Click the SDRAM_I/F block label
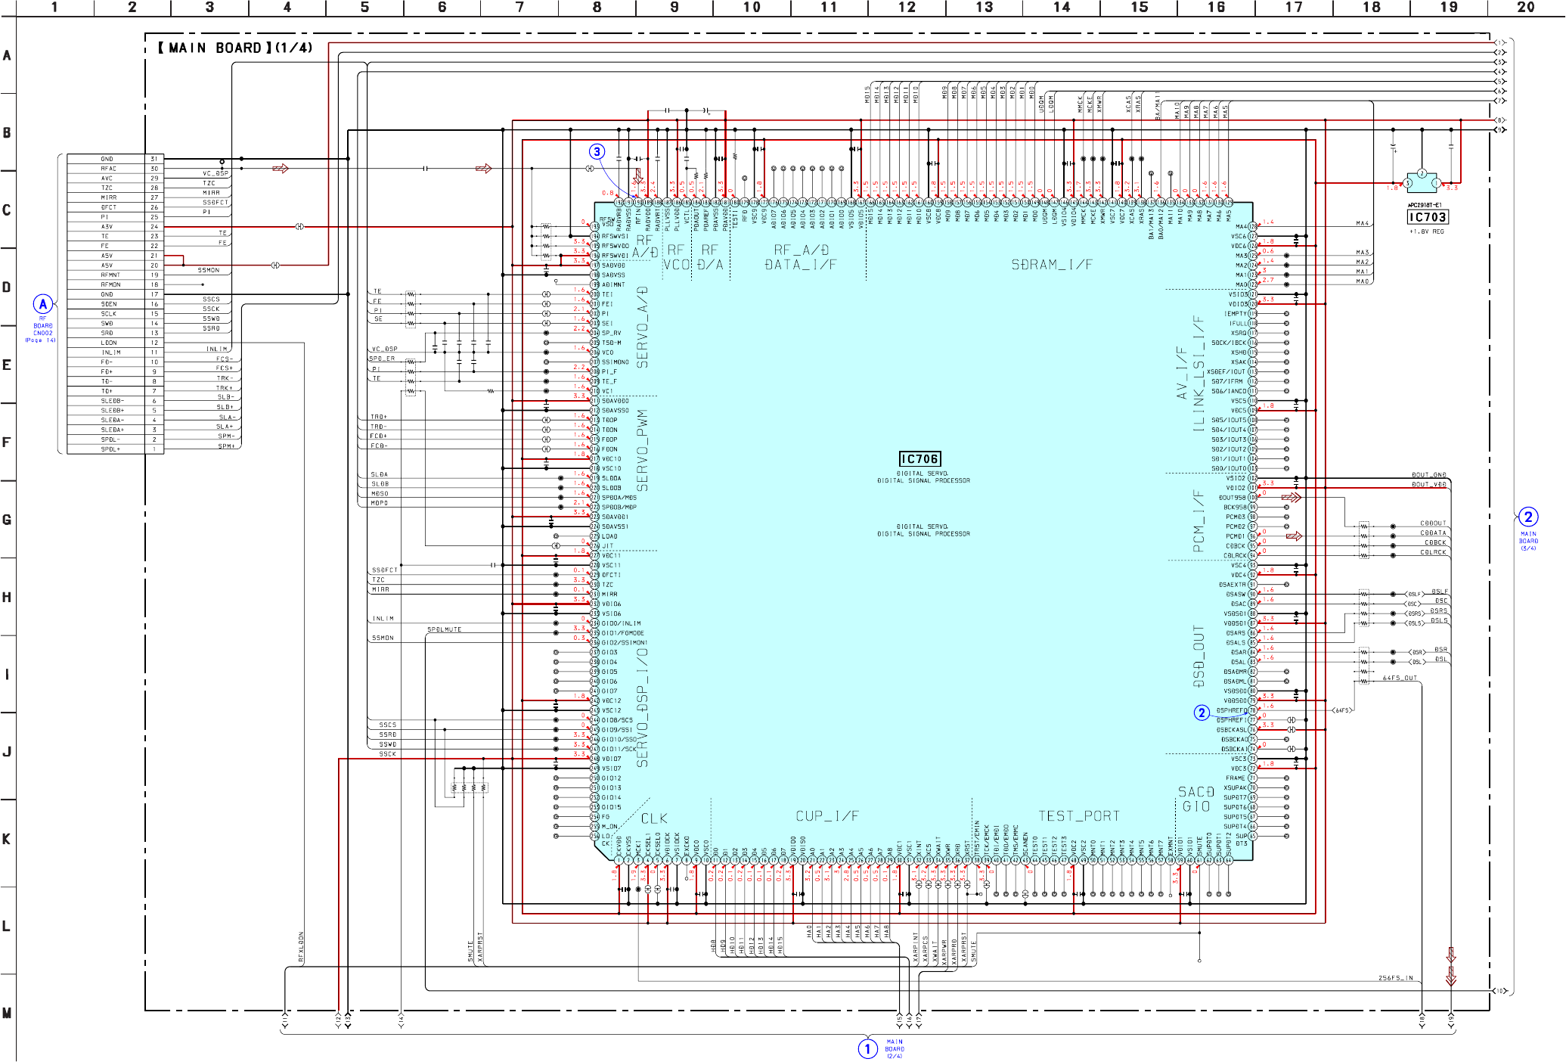The height and width of the screenshot is (1062, 1566). click(1051, 265)
